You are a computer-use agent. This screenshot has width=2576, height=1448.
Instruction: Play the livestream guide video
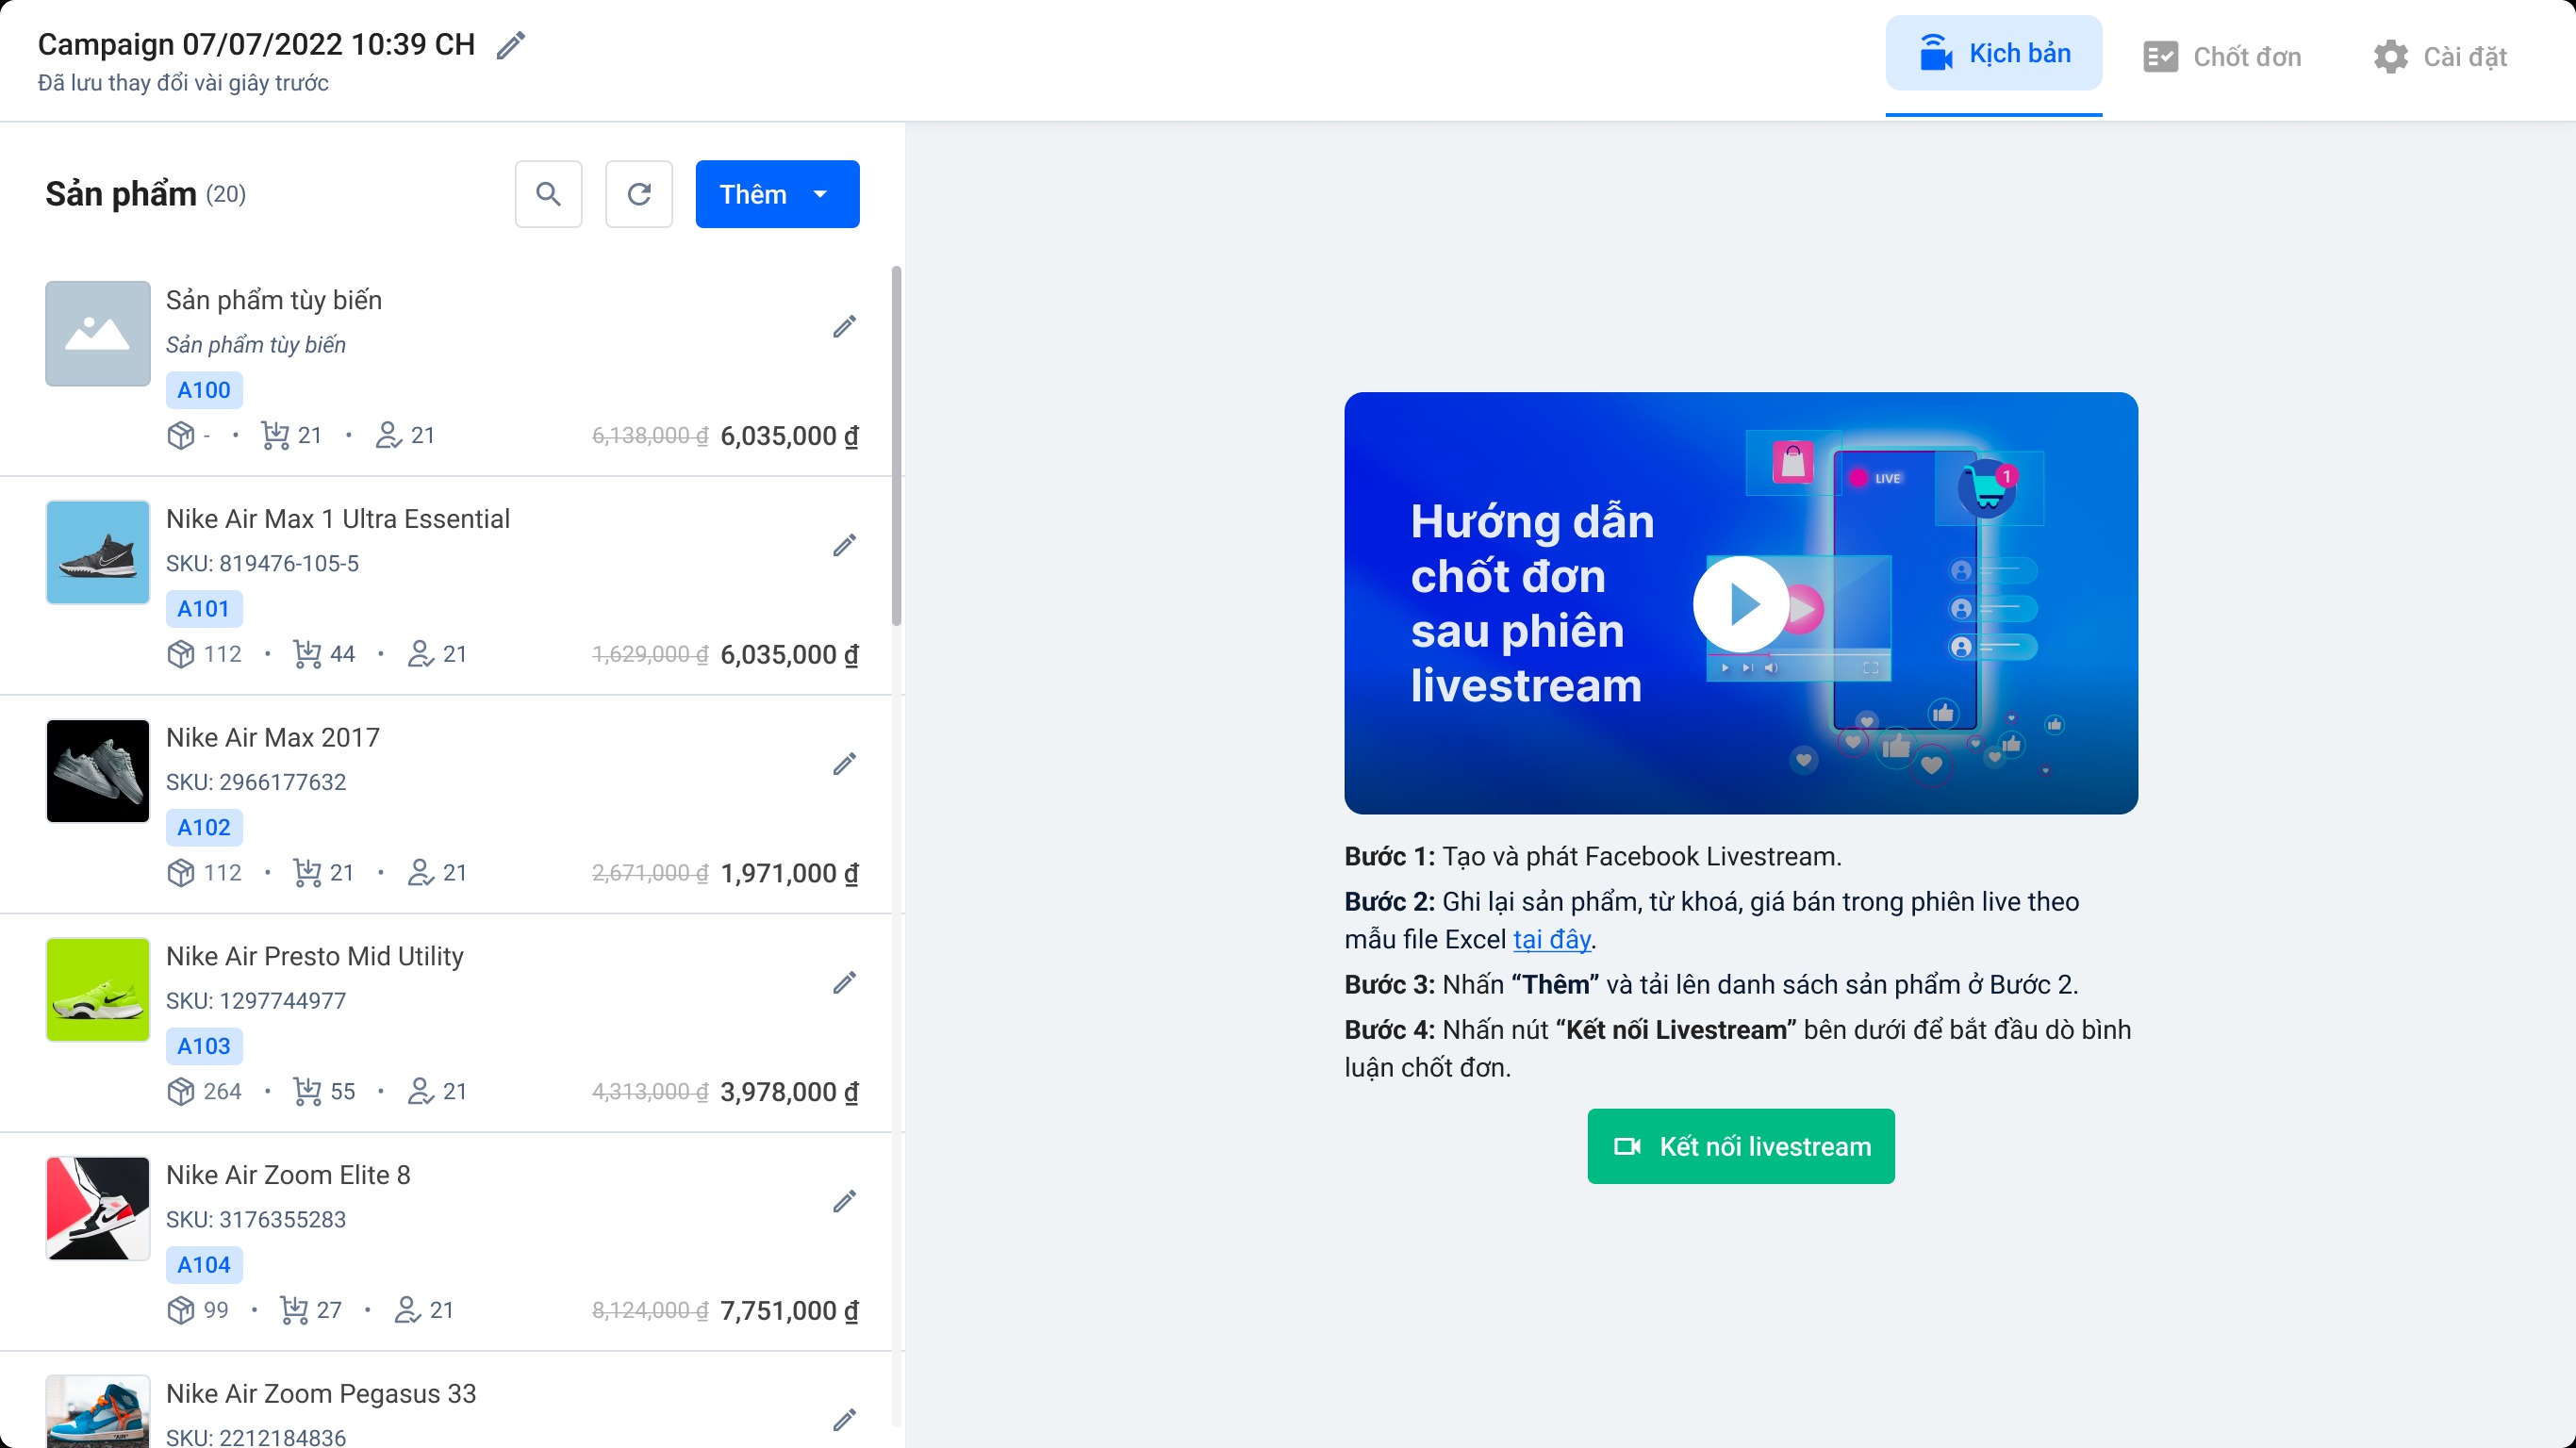(x=1740, y=604)
